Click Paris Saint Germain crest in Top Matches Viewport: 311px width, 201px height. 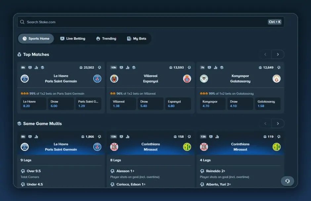tap(97, 78)
